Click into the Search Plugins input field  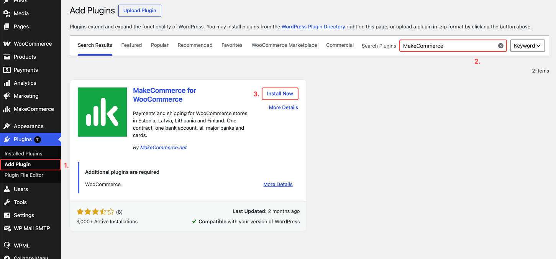pyautogui.click(x=449, y=46)
